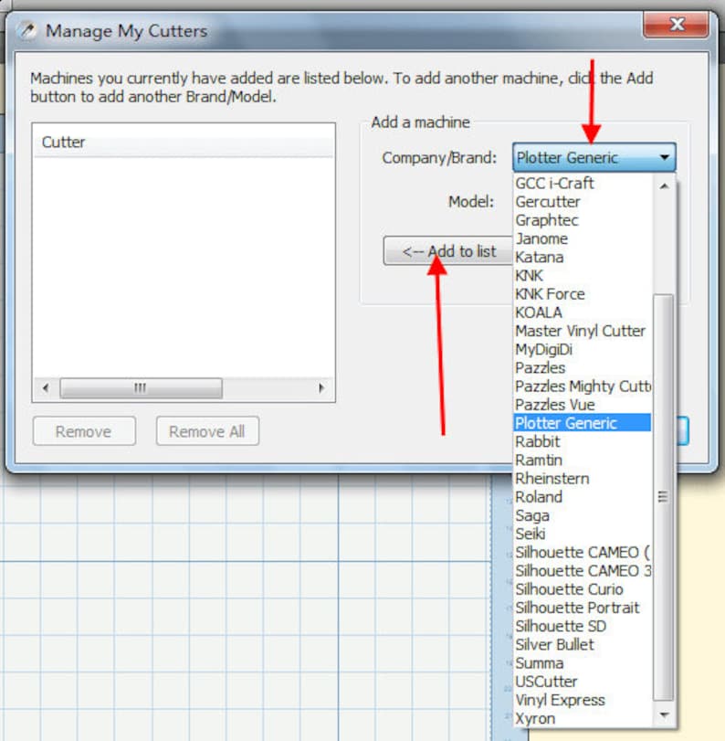Select Silhouette Curio option
Screen dimensions: 725x741
(x=583, y=588)
